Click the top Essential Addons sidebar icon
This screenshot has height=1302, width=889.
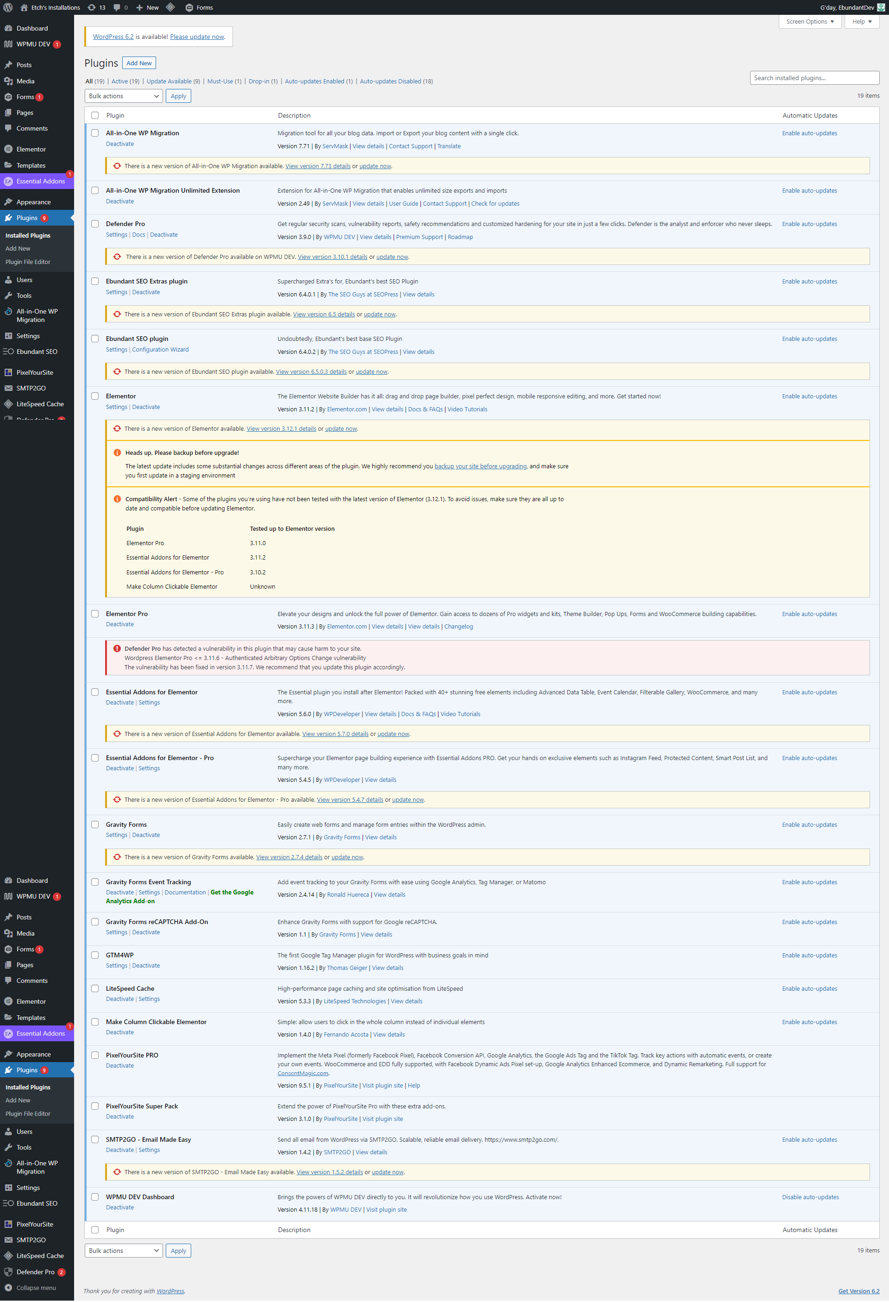tap(8, 182)
